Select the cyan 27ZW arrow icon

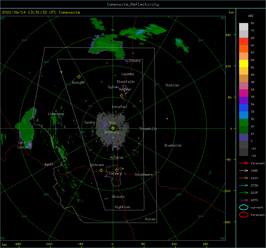click(244, 185)
